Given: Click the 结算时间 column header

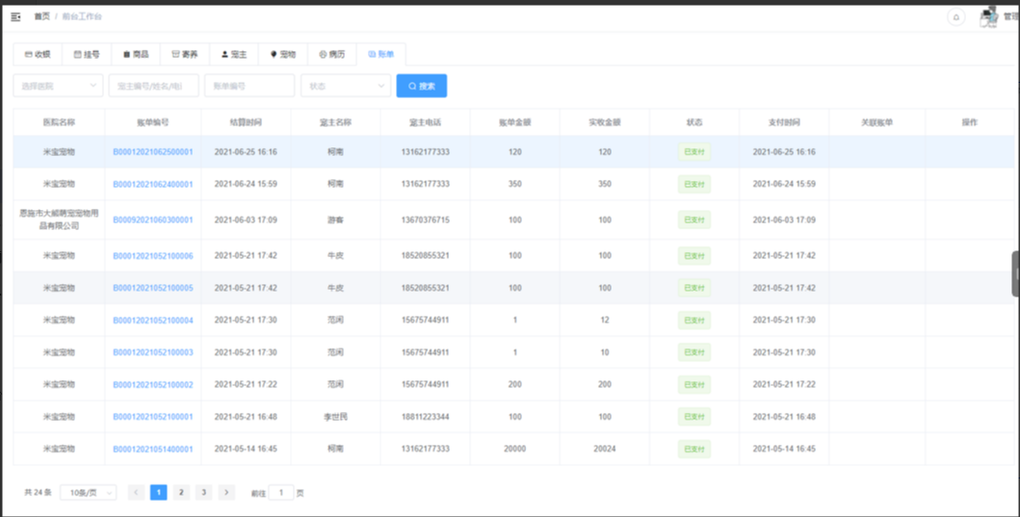Looking at the screenshot, I should click(246, 122).
